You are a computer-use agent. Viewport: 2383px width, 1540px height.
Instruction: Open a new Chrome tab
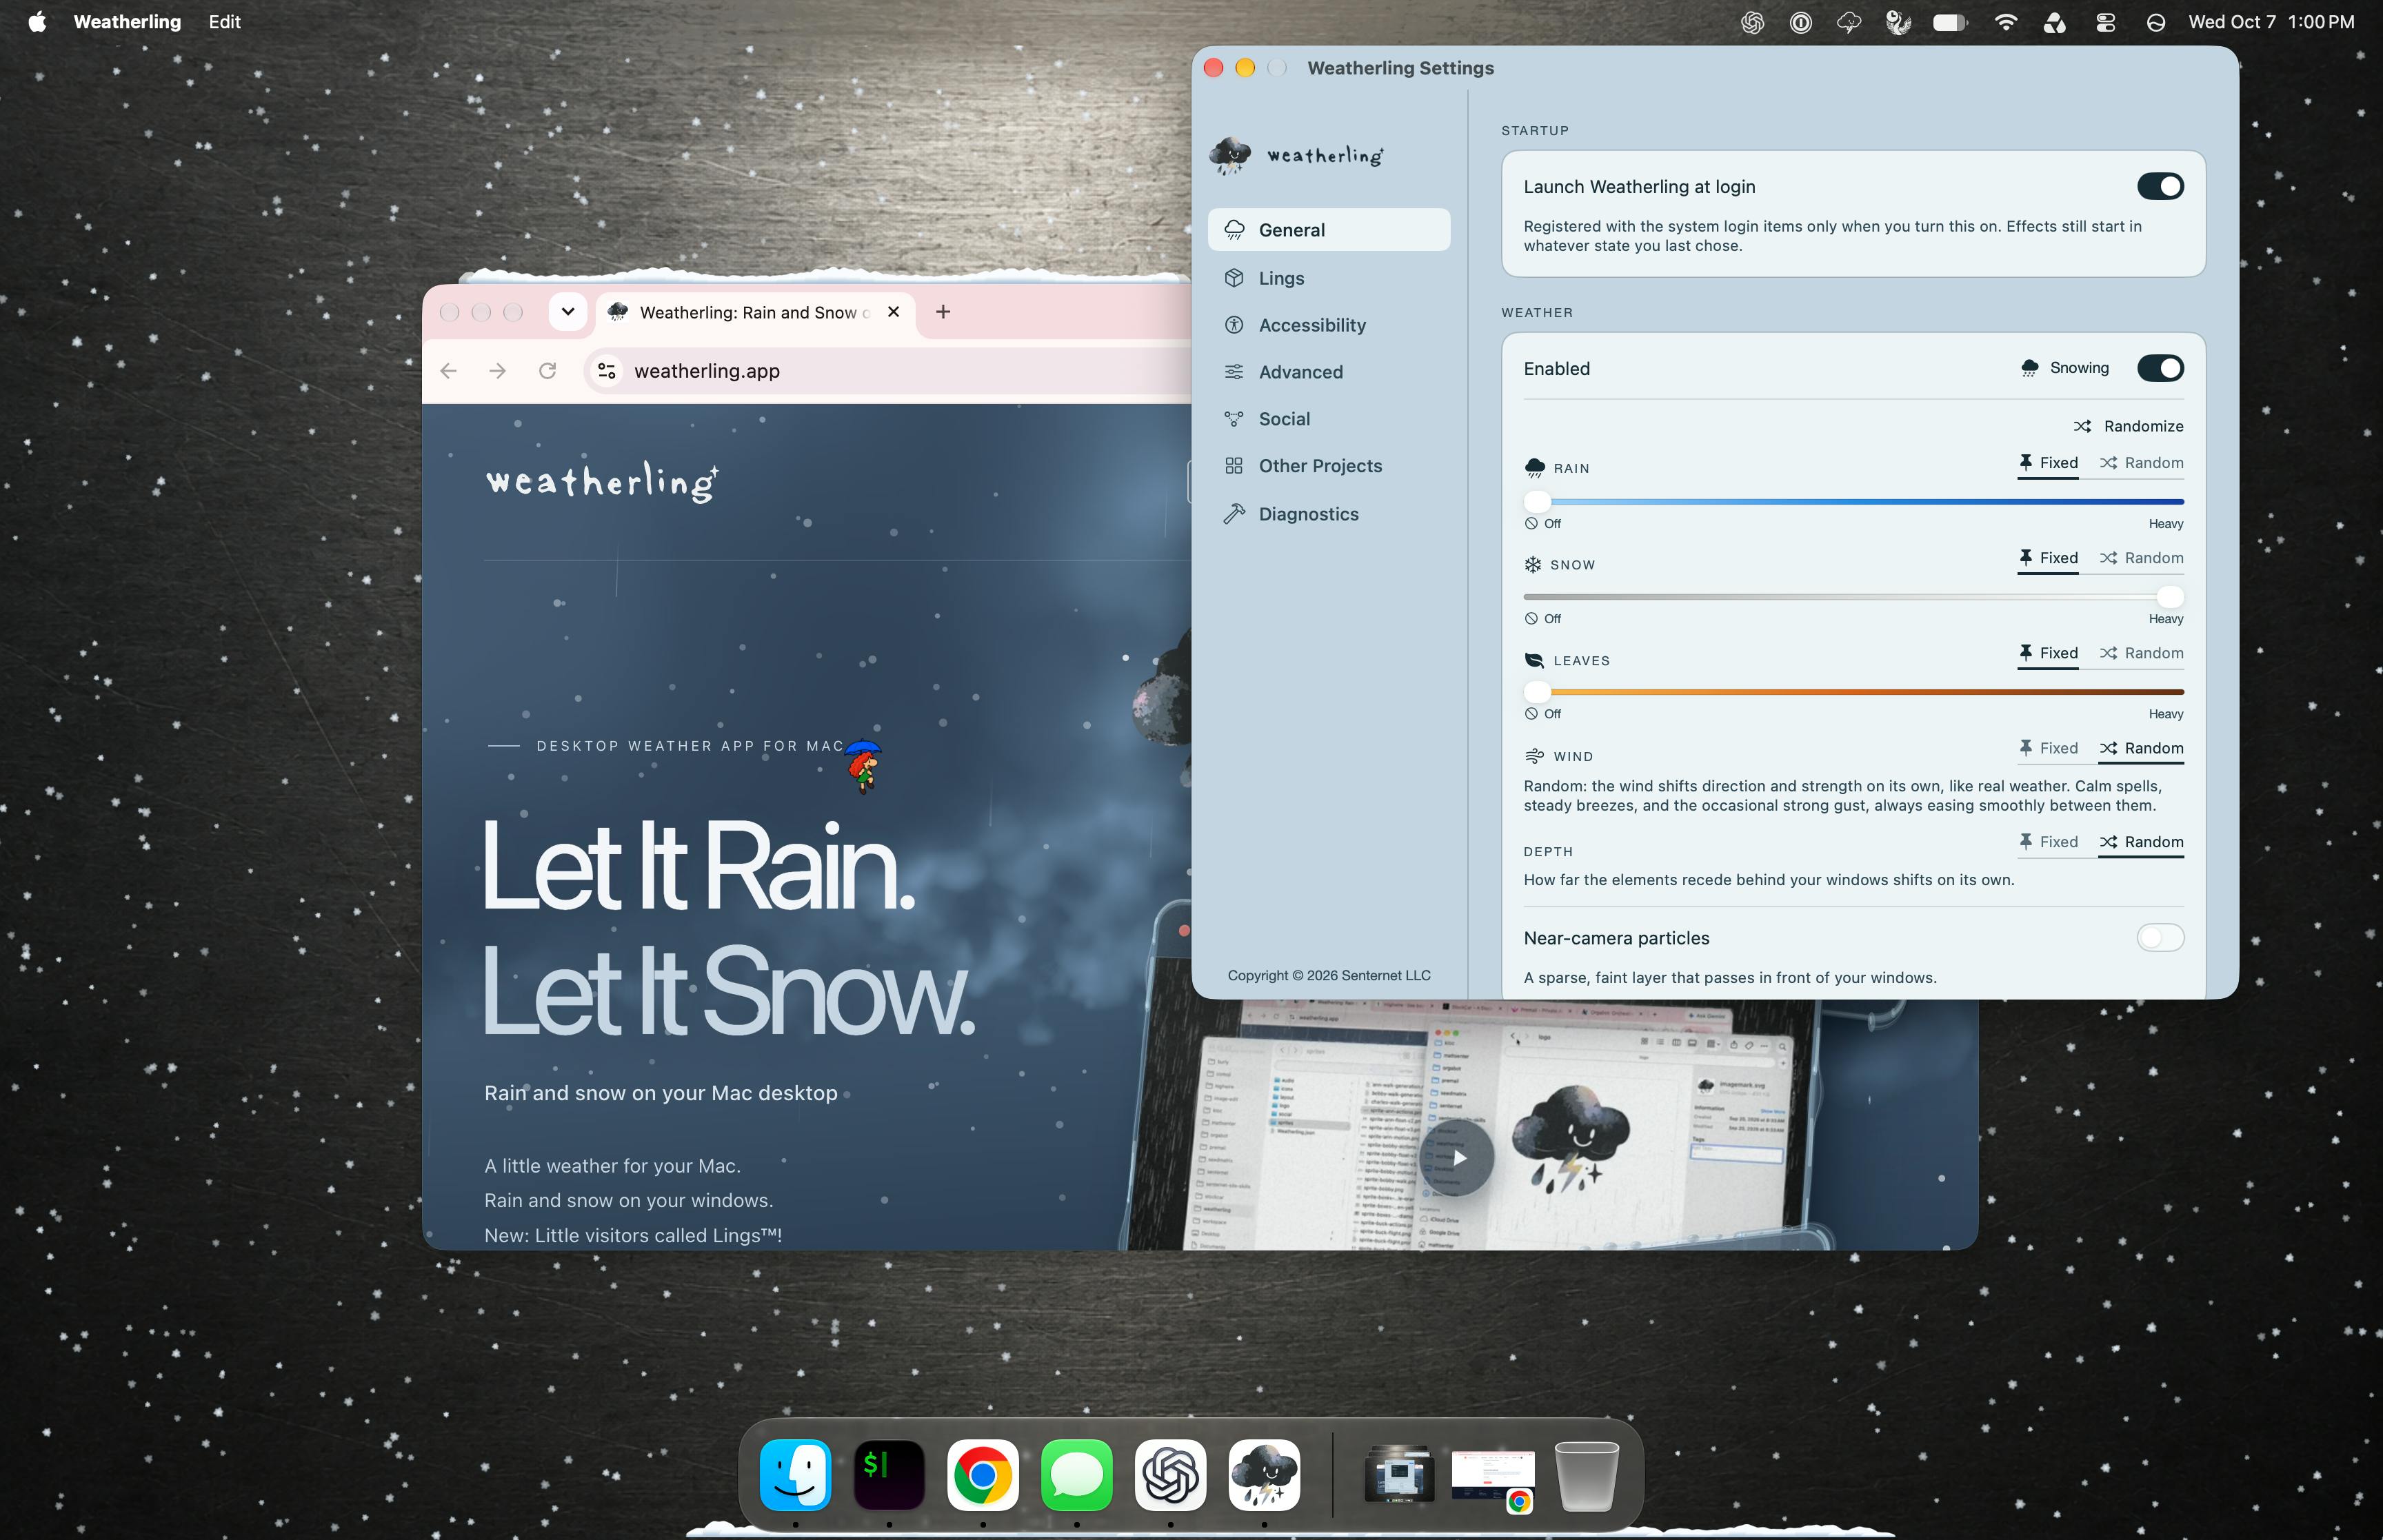(x=943, y=312)
